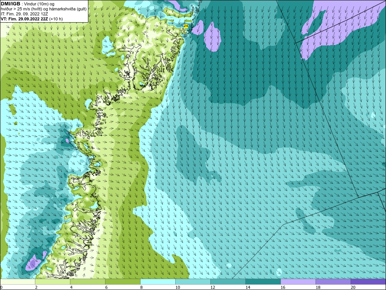Select the 8–10 m/s pale cyan legend swatch
The height and width of the screenshot is (290, 386).
pyautogui.click(x=158, y=282)
